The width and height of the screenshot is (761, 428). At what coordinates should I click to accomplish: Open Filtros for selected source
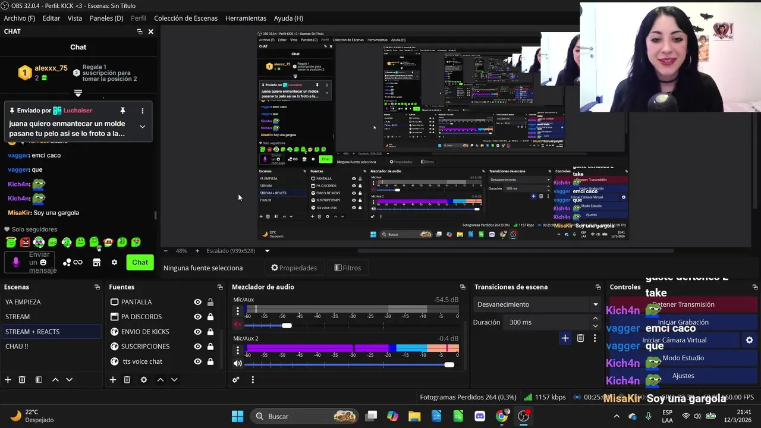pyautogui.click(x=348, y=268)
